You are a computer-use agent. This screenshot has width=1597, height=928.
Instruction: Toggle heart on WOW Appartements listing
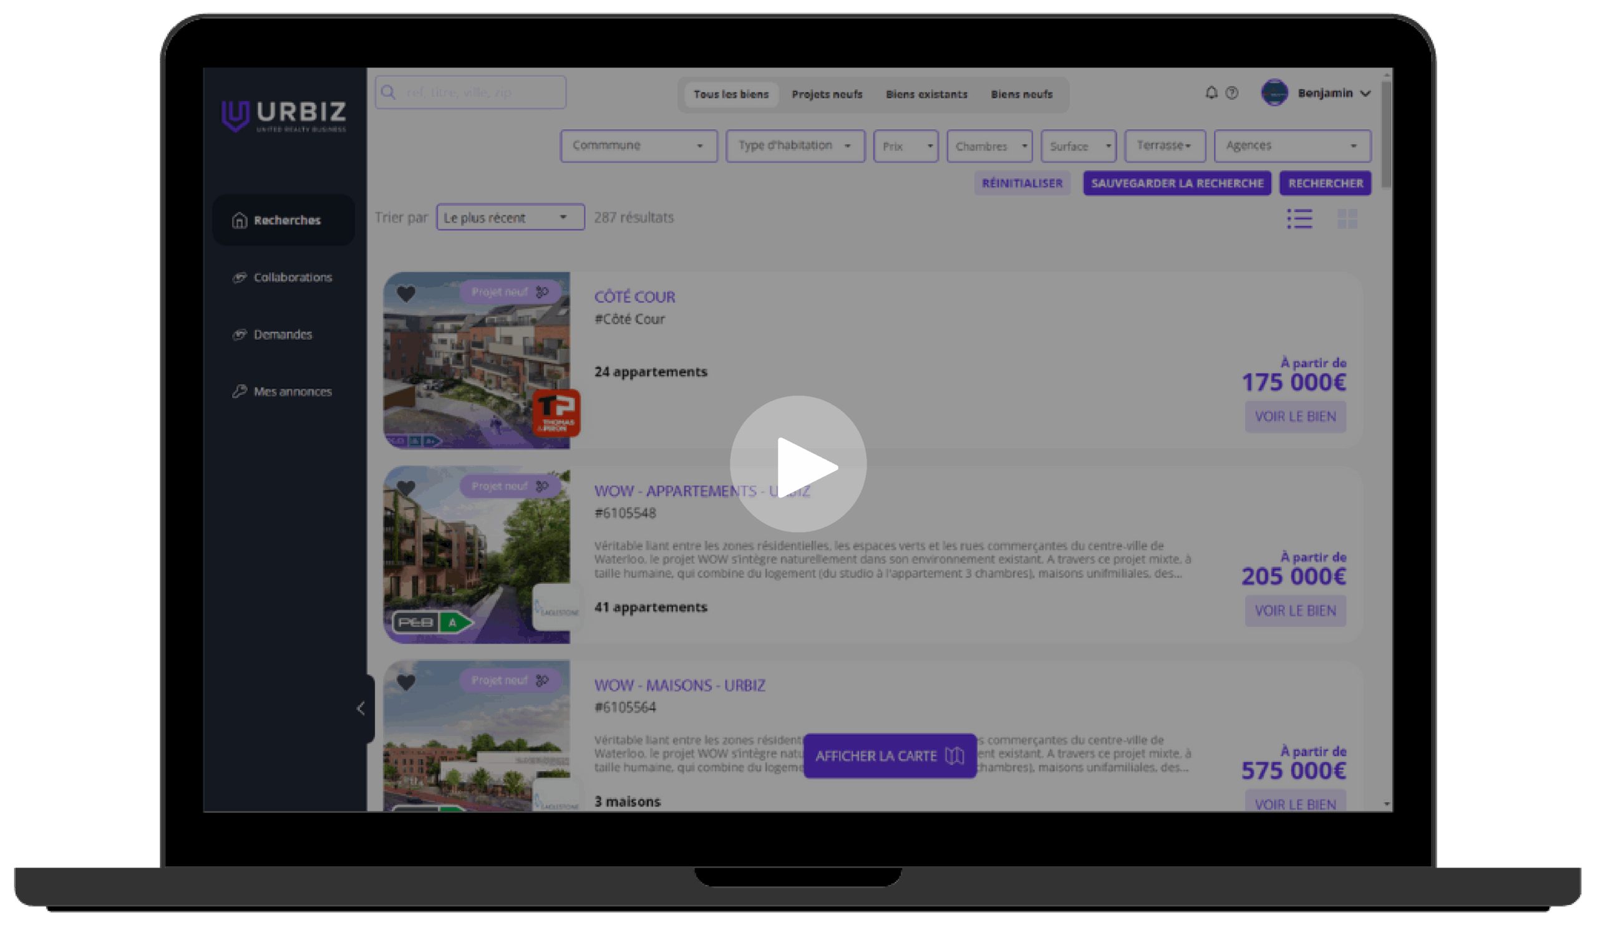point(405,488)
